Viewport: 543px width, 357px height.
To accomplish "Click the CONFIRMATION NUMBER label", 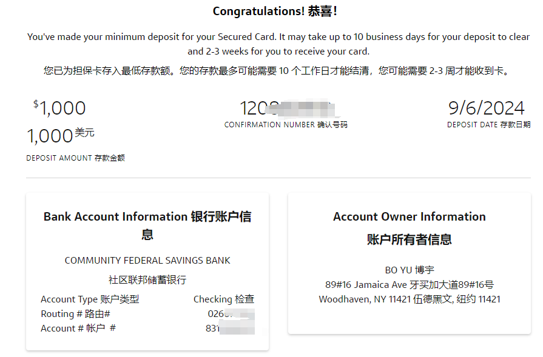I will pyautogui.click(x=286, y=124).
